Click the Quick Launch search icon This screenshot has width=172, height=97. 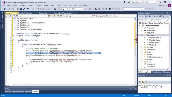coord(156,2)
